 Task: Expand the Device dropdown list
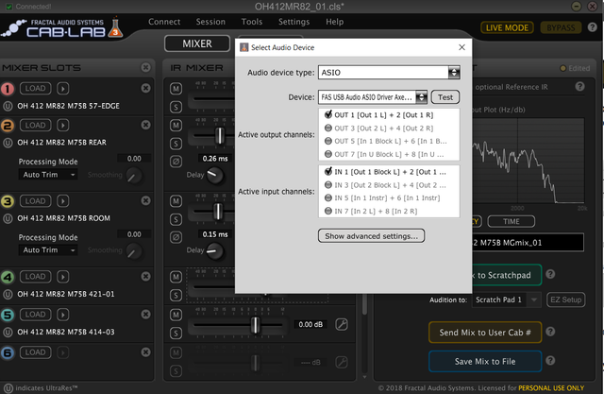click(x=421, y=96)
